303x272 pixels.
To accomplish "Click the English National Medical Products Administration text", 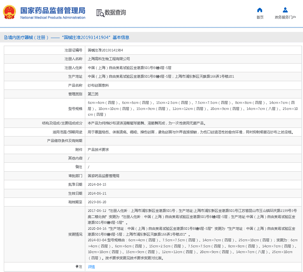I will (53, 18).
